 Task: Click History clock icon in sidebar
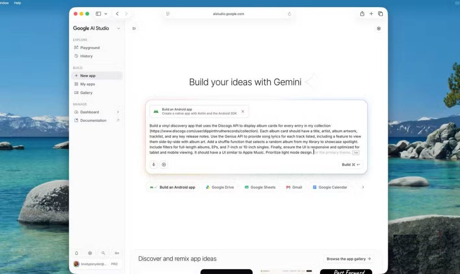point(76,56)
